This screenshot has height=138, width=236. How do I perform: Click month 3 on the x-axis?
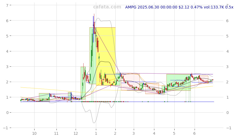tap(134, 134)
